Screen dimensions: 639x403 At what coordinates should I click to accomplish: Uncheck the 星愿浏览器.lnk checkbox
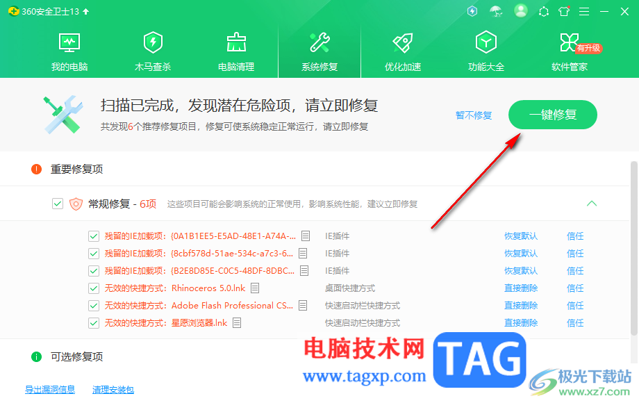click(94, 323)
